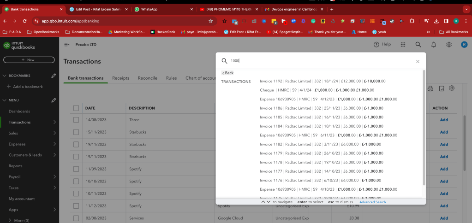Screen dimensions: 472x223
Task: Open Chrome three-dot menu
Action: tap(466, 21)
